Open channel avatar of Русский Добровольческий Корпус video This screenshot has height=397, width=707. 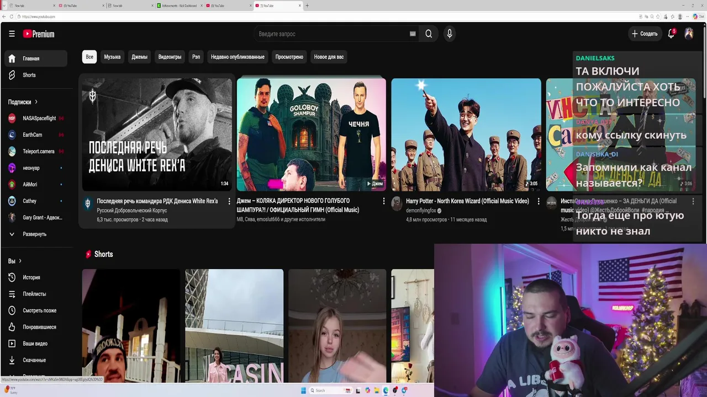pos(88,204)
